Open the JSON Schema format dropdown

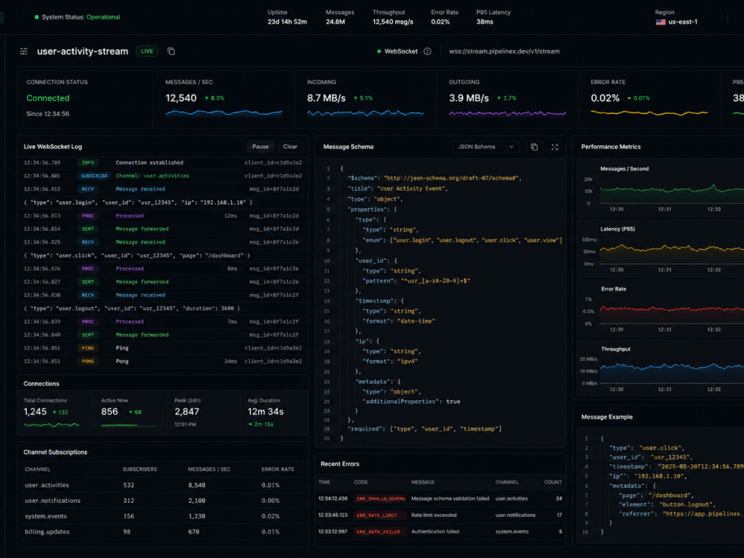(485, 147)
